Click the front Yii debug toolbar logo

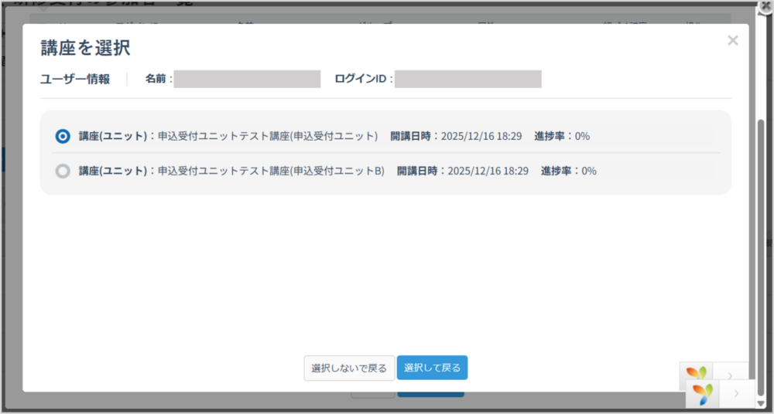703,394
